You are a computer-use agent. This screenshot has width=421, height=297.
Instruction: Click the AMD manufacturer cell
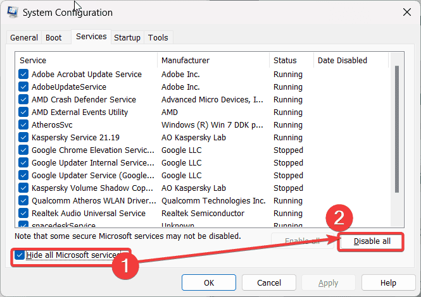coord(170,112)
